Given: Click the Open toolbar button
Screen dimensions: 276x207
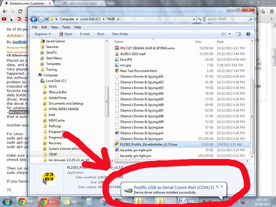Looking at the screenshot, I should (x=66, y=34).
